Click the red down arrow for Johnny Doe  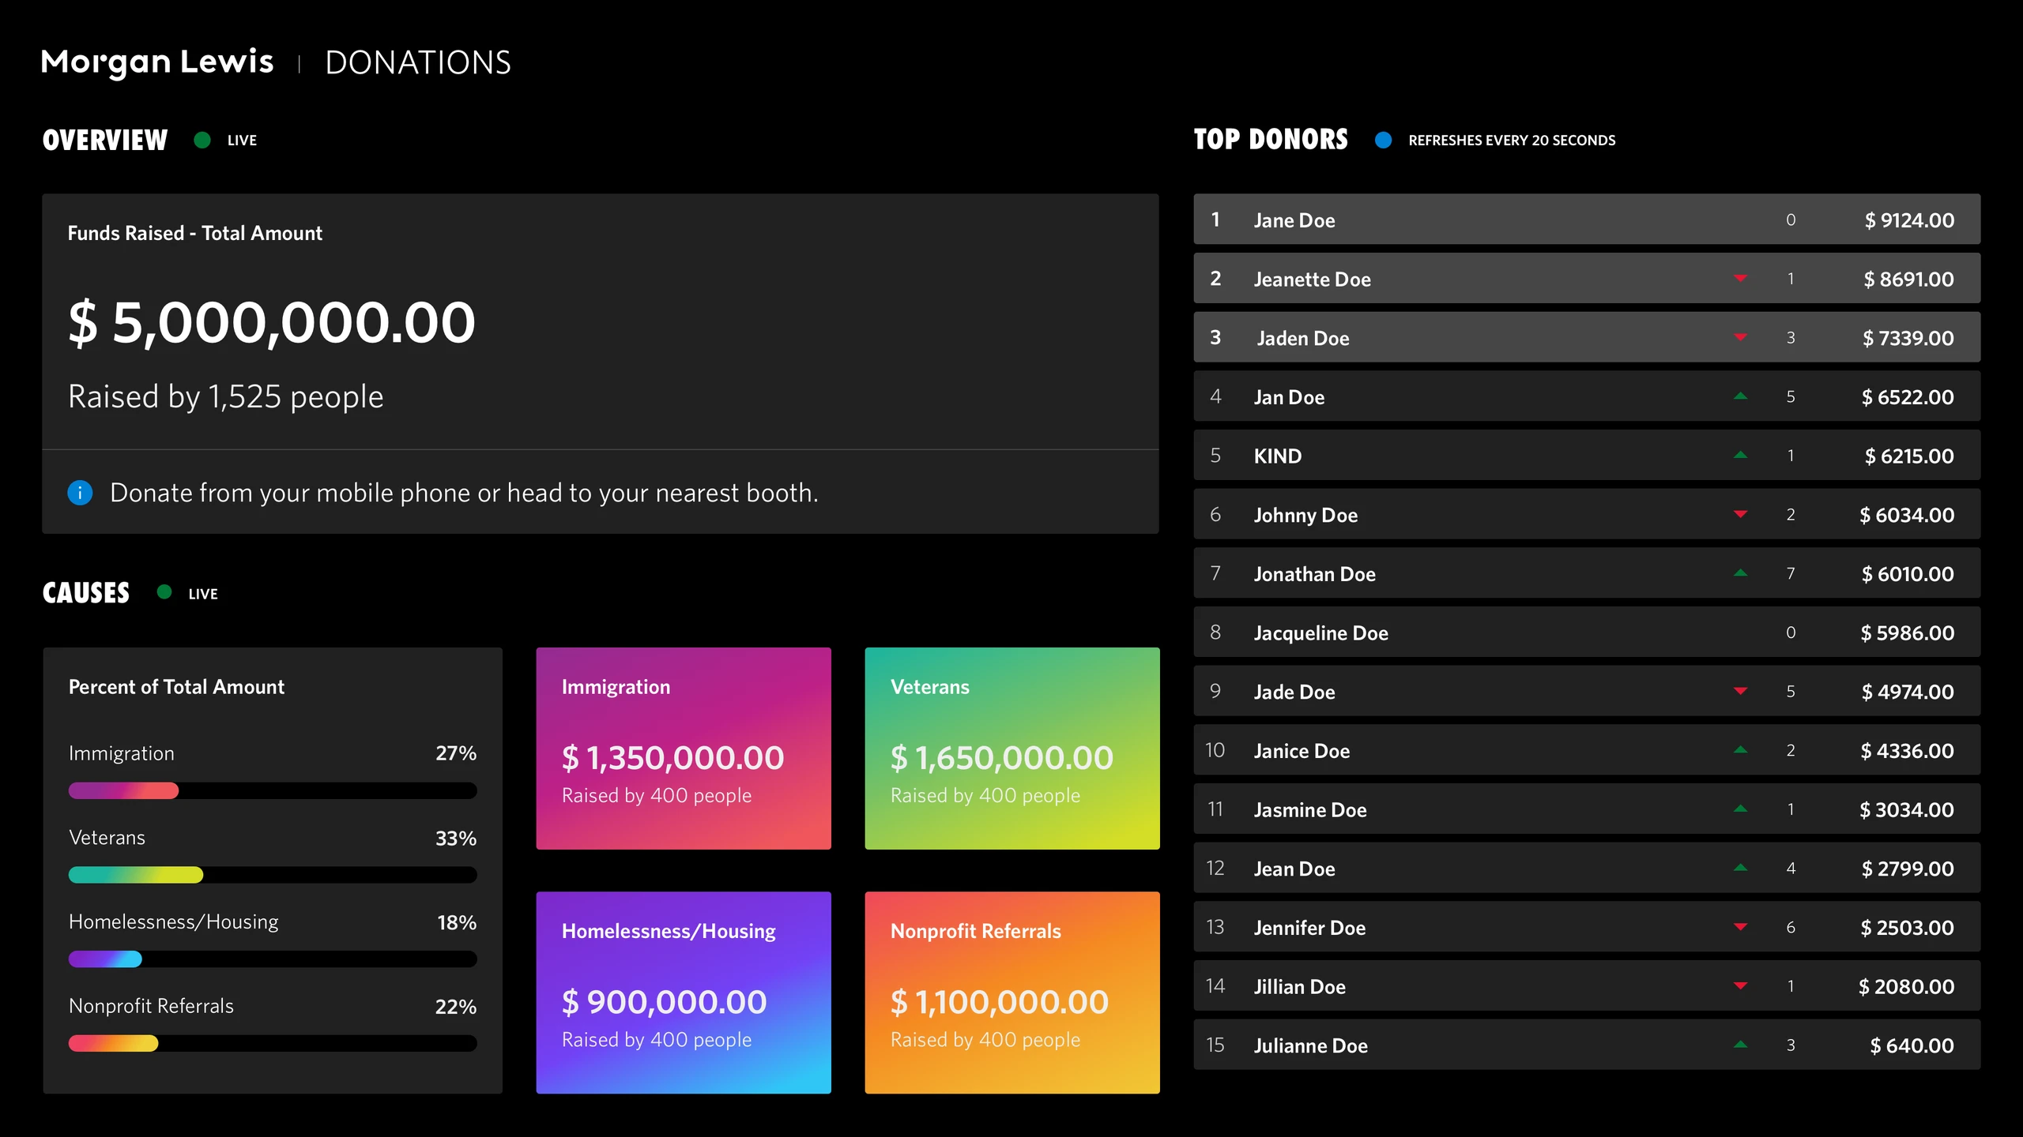click(1740, 514)
